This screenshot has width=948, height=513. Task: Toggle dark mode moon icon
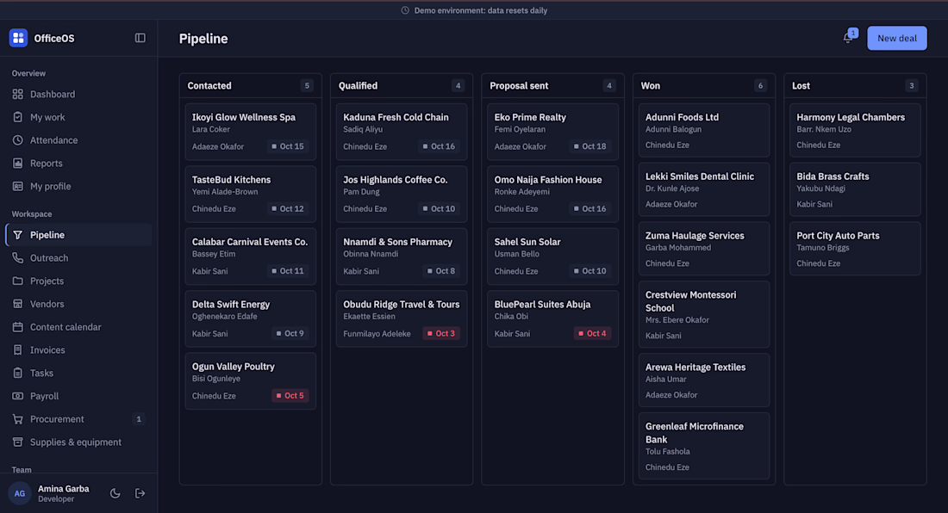point(115,493)
